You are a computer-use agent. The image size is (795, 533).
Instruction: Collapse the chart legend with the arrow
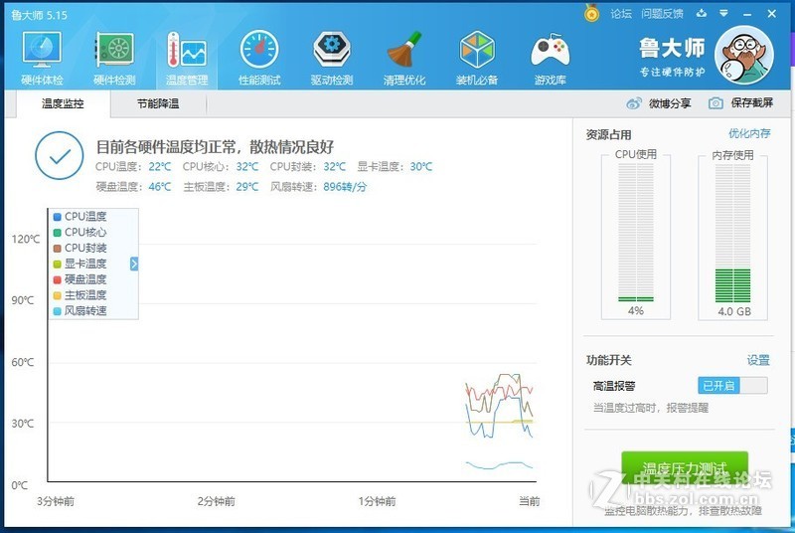[x=134, y=264]
